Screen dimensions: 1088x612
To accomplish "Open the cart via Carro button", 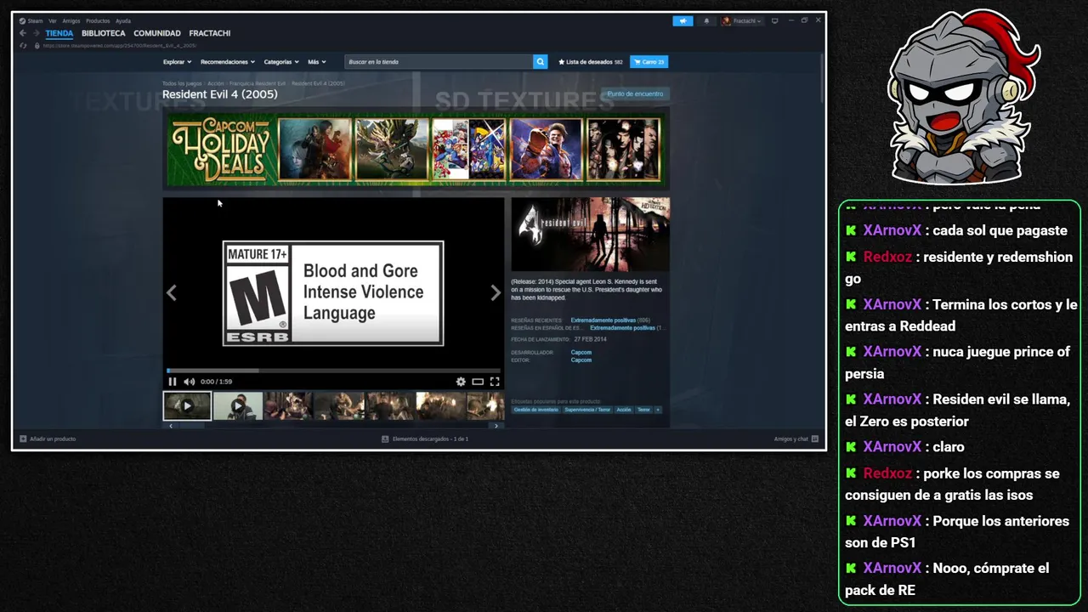I will (649, 62).
